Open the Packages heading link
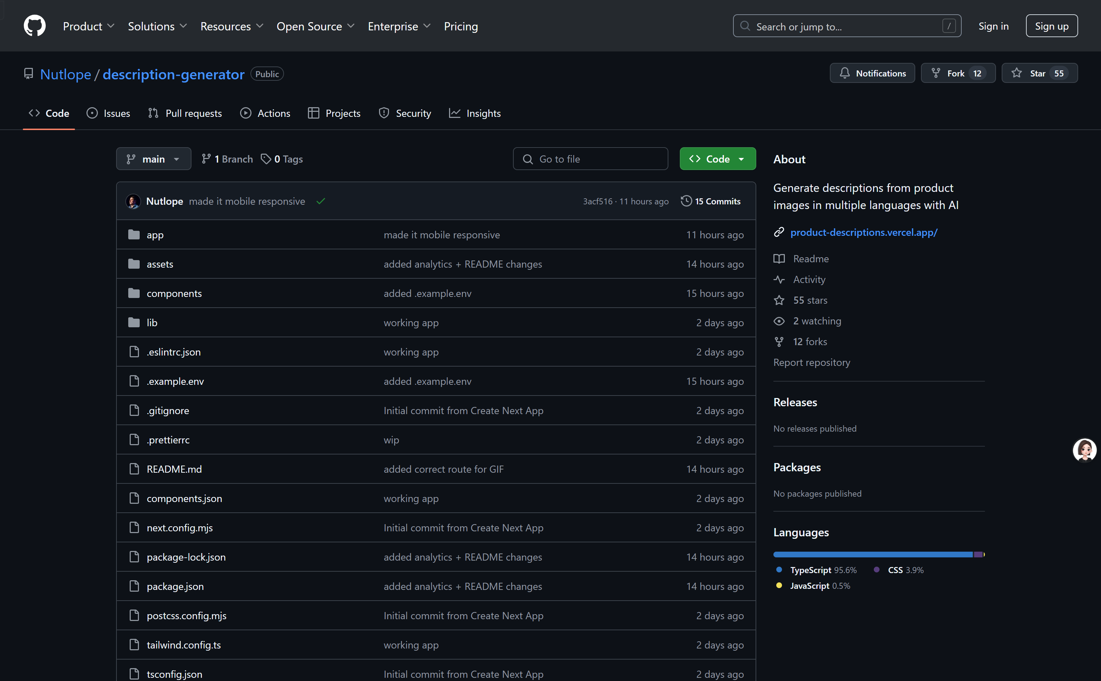This screenshot has width=1101, height=681. [x=797, y=467]
